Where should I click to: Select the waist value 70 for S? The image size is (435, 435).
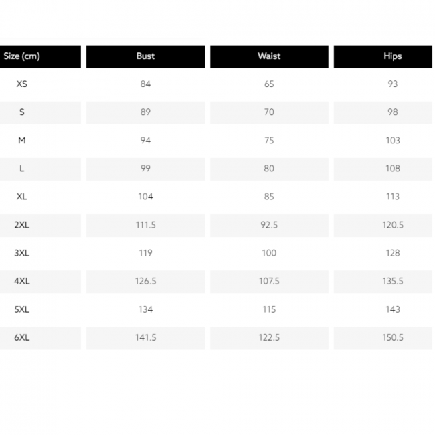tap(269, 112)
